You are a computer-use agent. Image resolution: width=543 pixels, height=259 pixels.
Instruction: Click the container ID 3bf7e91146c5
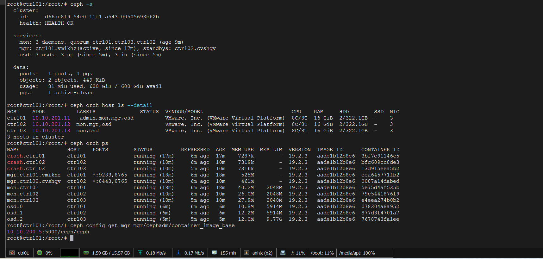point(380,156)
